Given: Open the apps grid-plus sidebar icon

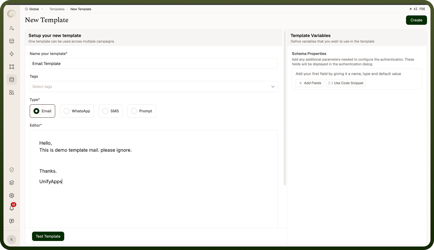Looking at the screenshot, I should [x=12, y=92].
